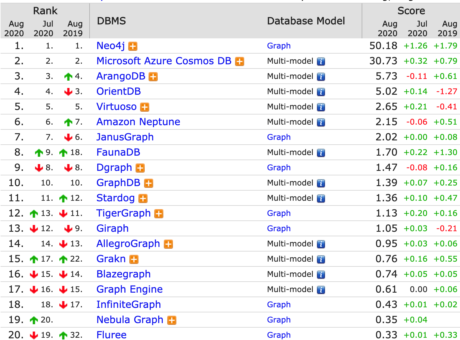Click the plus icon next to Microsoft Azure Cosmos DB
The height and width of the screenshot is (340, 460).
(x=240, y=61)
